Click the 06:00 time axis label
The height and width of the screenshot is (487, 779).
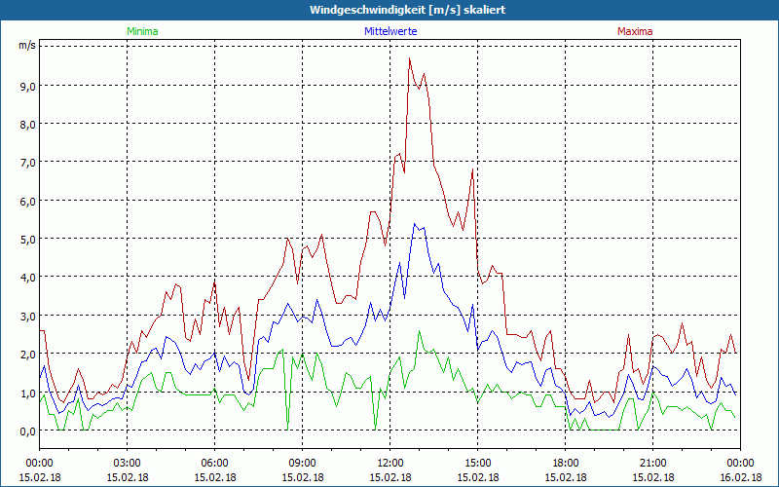pyautogui.click(x=214, y=464)
